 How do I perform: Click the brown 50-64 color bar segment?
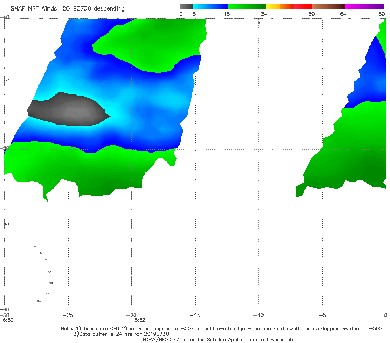click(328, 6)
